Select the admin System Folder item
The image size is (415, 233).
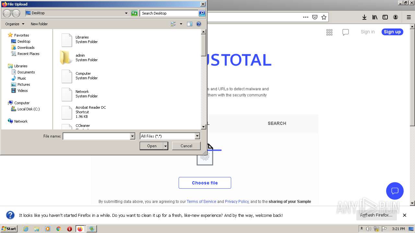pyautogui.click(x=79, y=58)
